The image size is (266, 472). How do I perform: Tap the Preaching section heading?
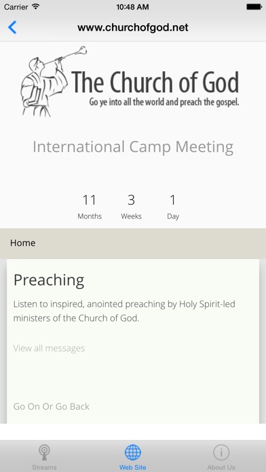coord(49,280)
